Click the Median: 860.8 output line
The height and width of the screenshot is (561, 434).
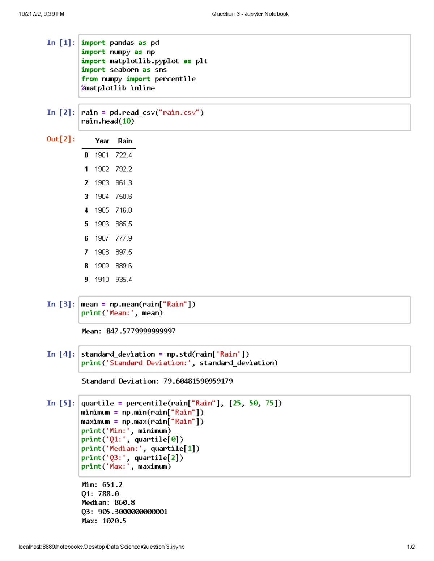point(109,502)
